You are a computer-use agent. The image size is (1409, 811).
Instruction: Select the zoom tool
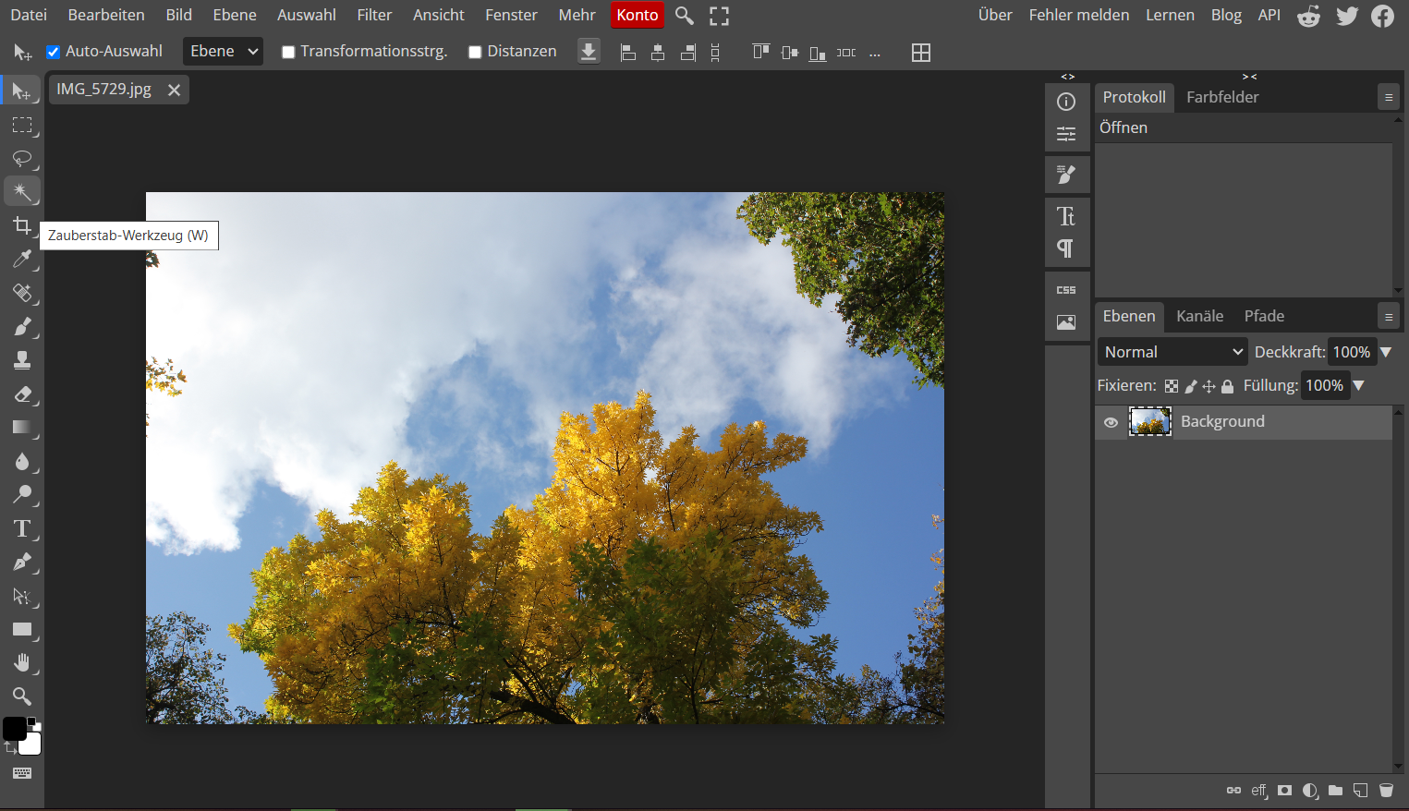pos(23,696)
